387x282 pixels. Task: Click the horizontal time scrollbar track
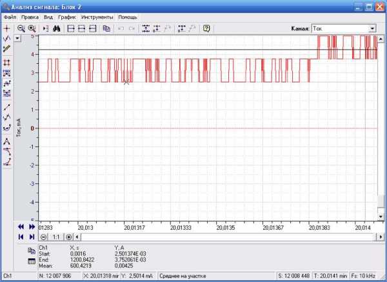tap(226, 237)
